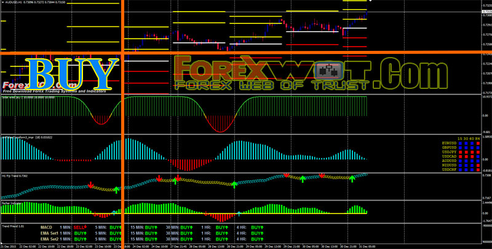Click the blue USDCAD H4 trend square

478,156
